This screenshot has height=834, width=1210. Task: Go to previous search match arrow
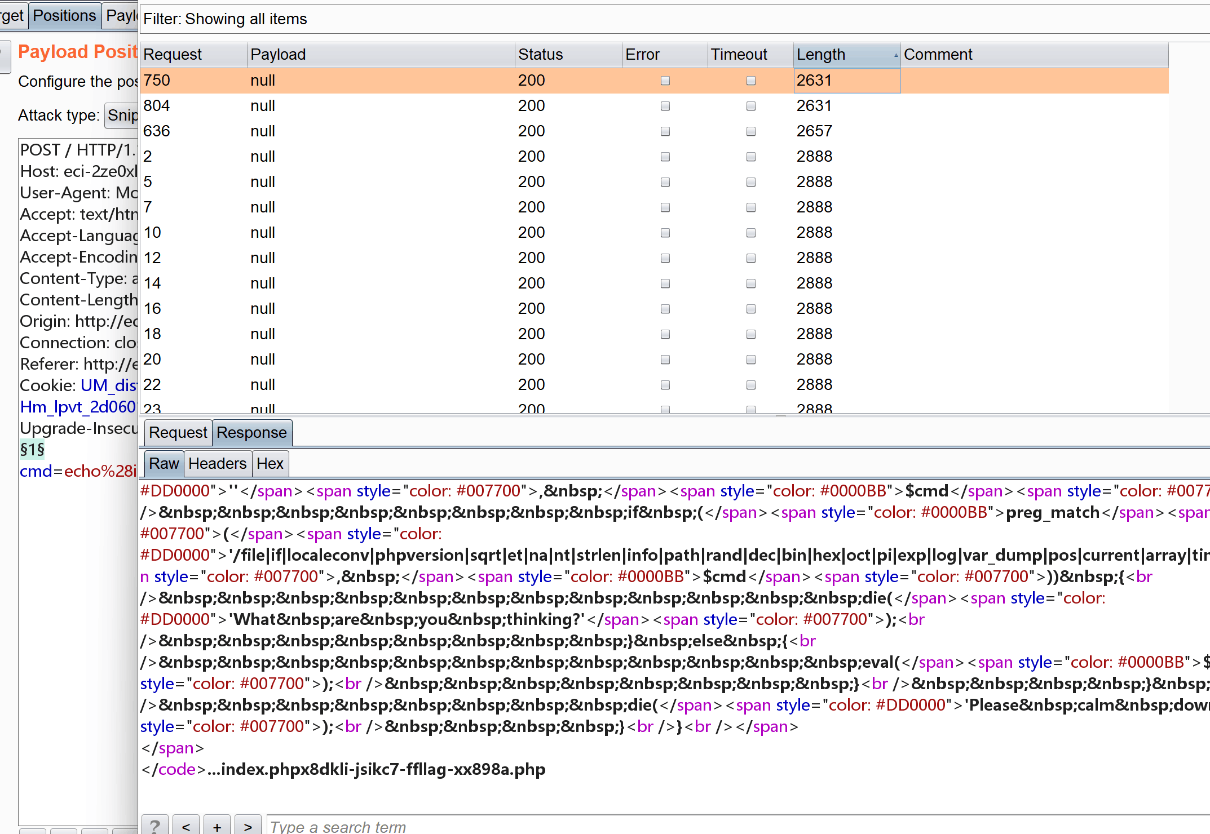(186, 826)
